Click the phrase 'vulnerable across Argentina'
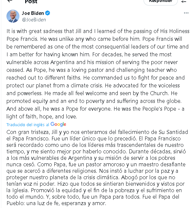This screenshot has width=194, height=208. pyautogui.click(x=40, y=62)
